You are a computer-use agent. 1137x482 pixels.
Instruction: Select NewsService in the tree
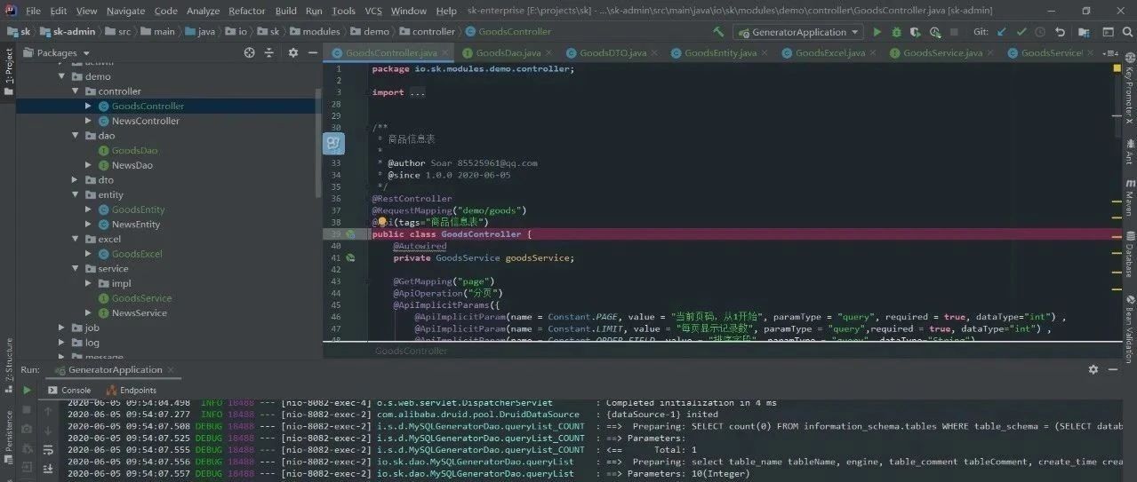[x=139, y=312]
